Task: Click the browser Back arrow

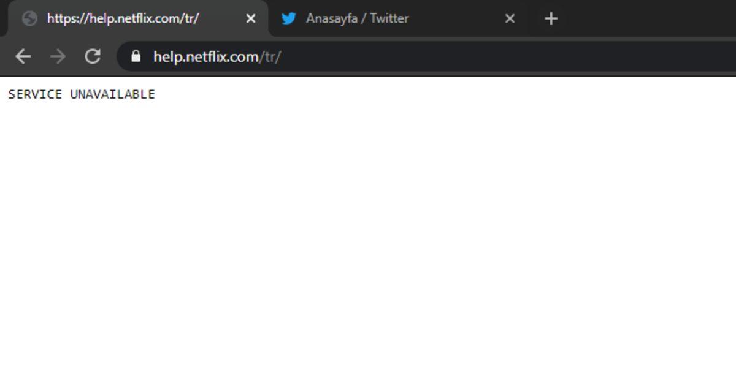Action: click(23, 57)
